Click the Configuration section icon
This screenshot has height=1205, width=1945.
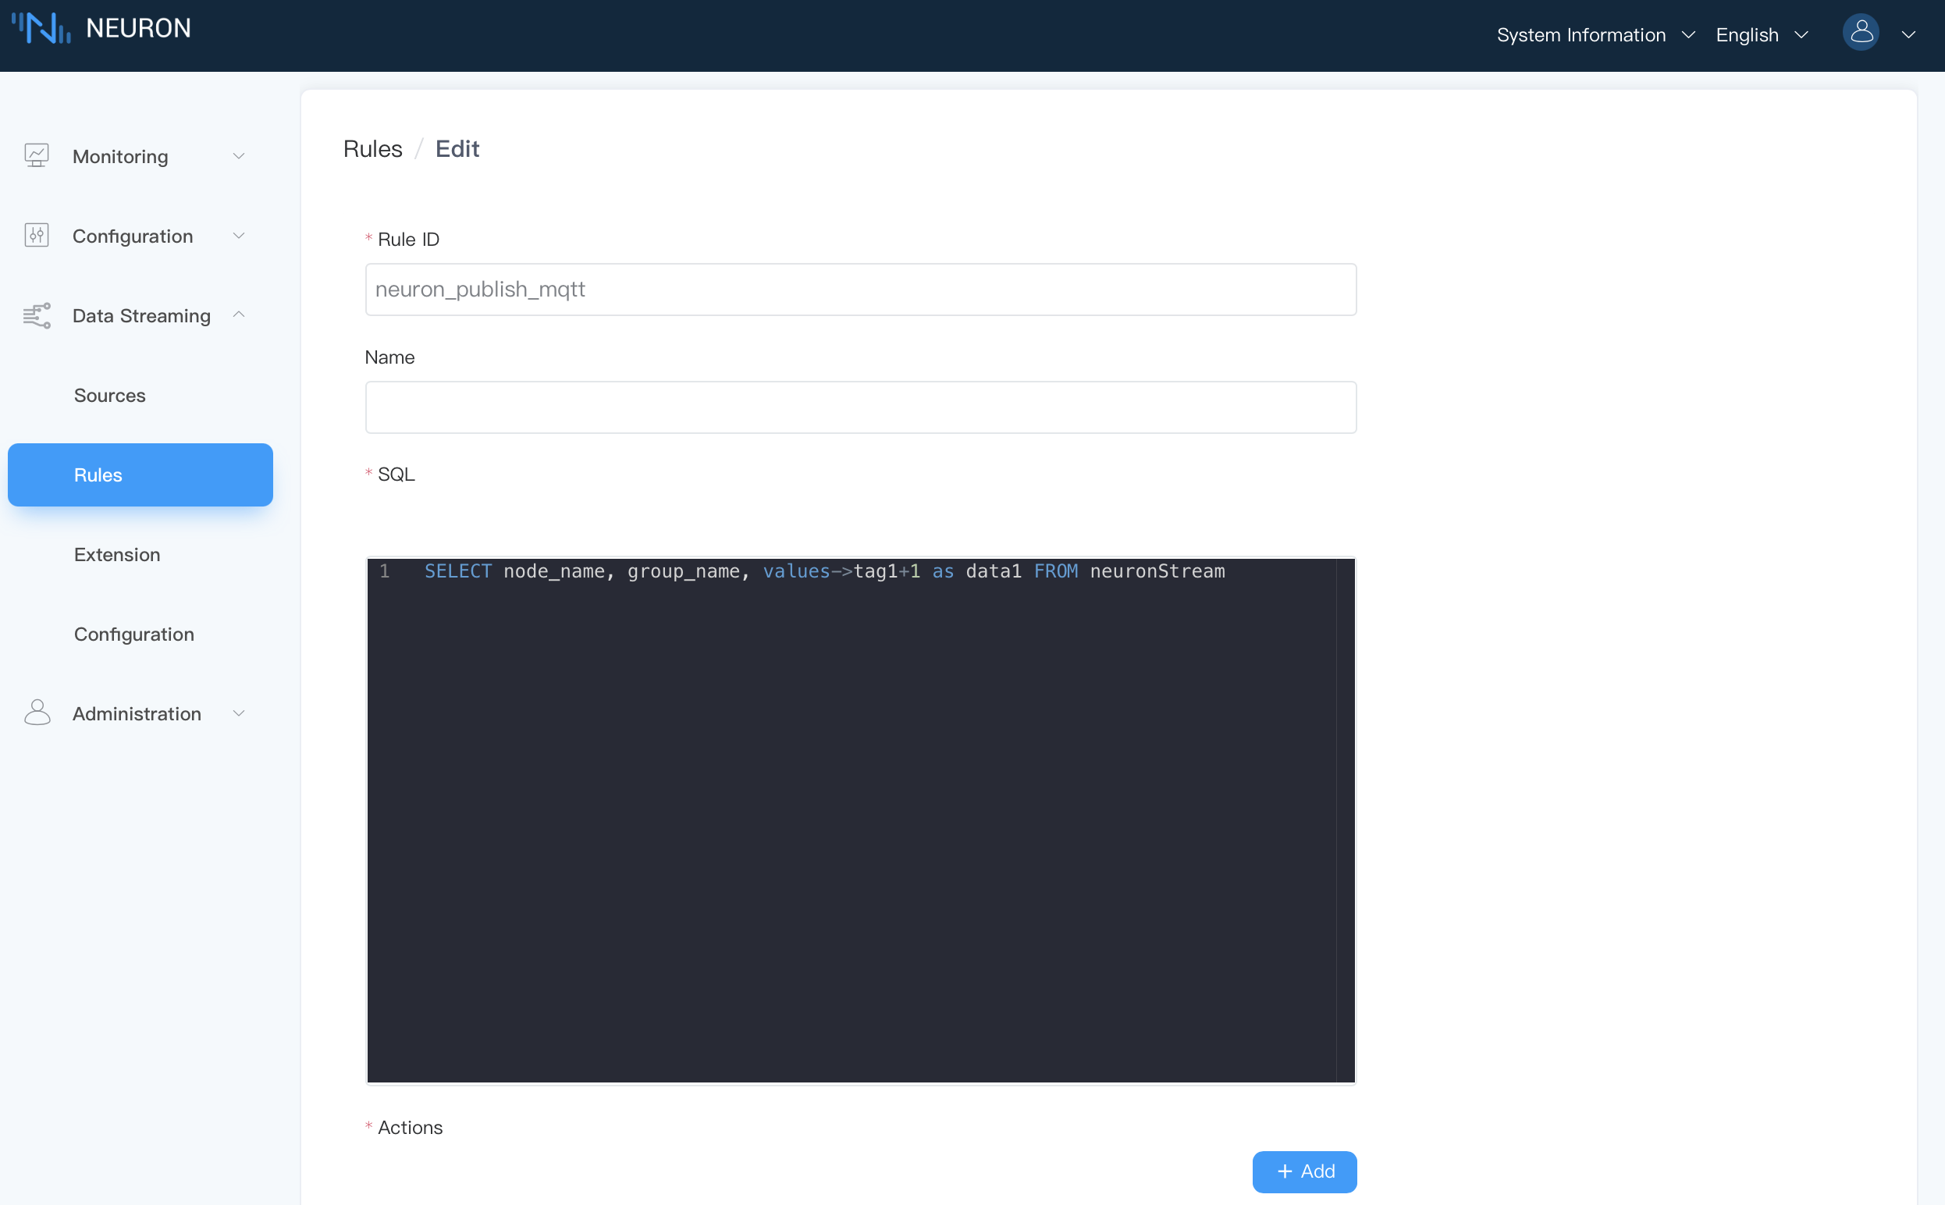(37, 235)
